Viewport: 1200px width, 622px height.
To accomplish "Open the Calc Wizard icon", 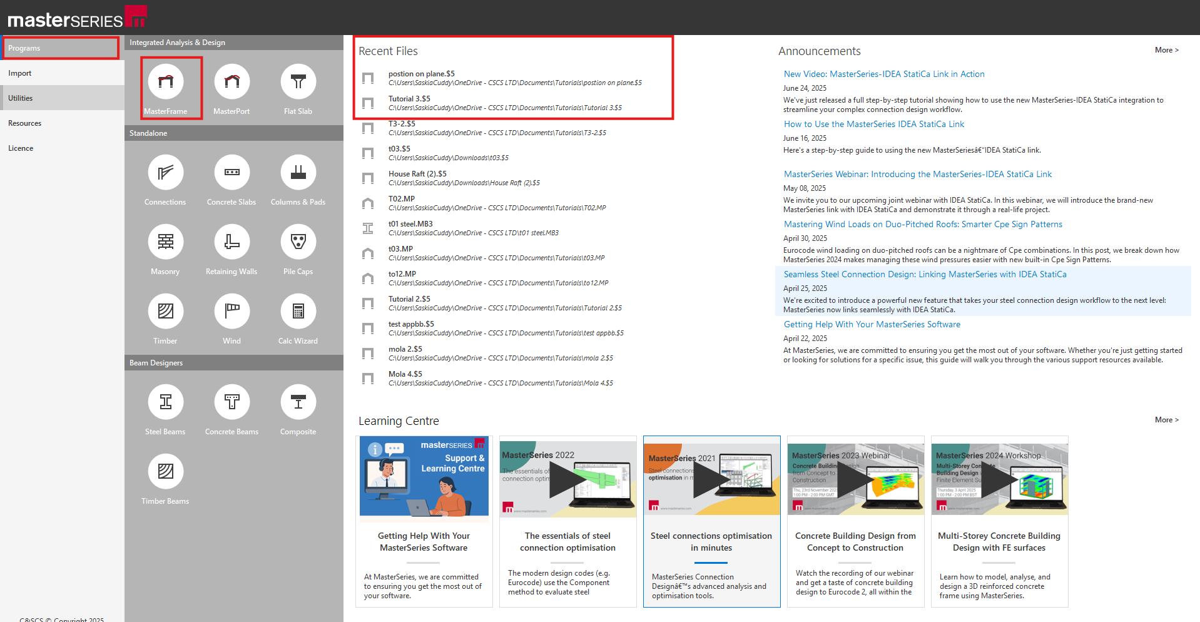I will click(x=298, y=312).
